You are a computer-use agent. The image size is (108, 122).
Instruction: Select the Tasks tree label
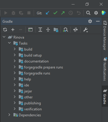click(x=23, y=43)
